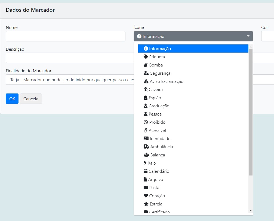Image resolution: width=274 pixels, height=221 pixels.
Task: Pick Calendário in the dropdown list
Action: tap(159, 171)
